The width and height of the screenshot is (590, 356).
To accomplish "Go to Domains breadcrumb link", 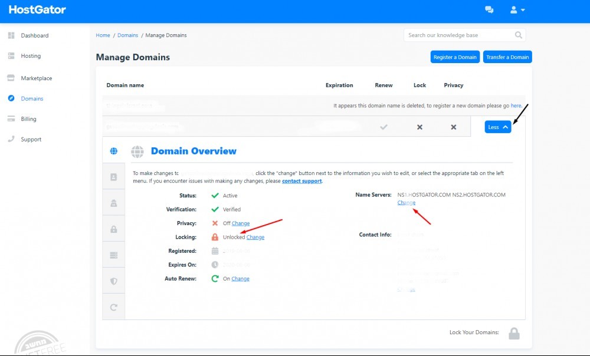I will (127, 35).
